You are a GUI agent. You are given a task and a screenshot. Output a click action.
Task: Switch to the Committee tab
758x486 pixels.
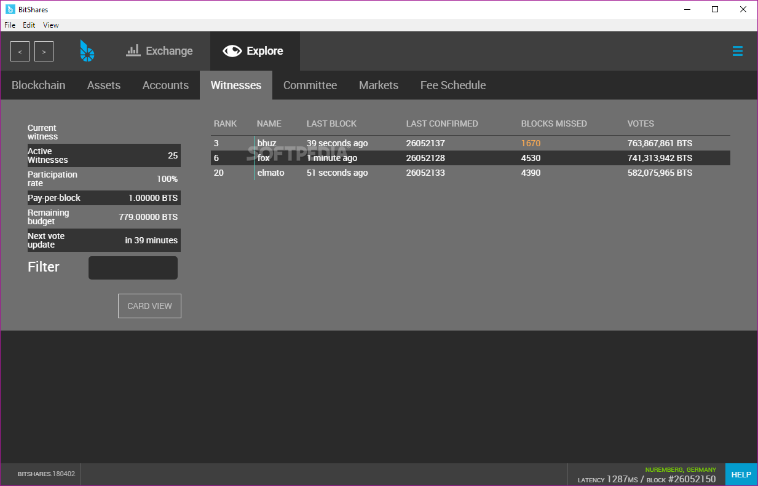(310, 85)
